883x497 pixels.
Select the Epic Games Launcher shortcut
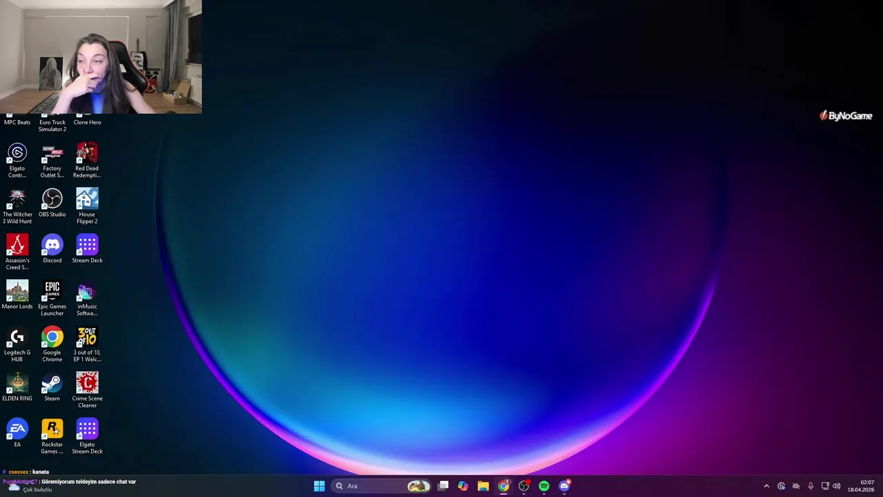click(x=52, y=299)
